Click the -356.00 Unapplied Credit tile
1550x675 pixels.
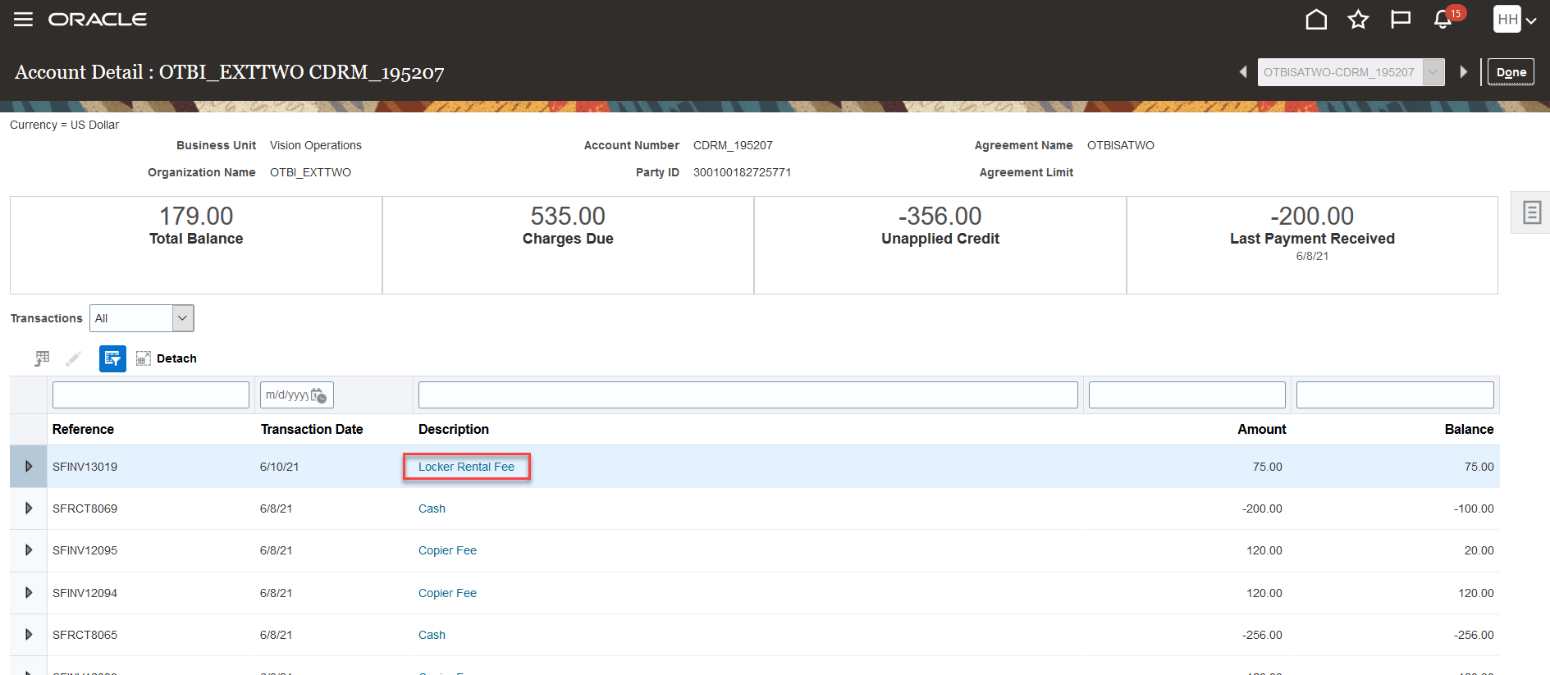pyautogui.click(x=940, y=244)
